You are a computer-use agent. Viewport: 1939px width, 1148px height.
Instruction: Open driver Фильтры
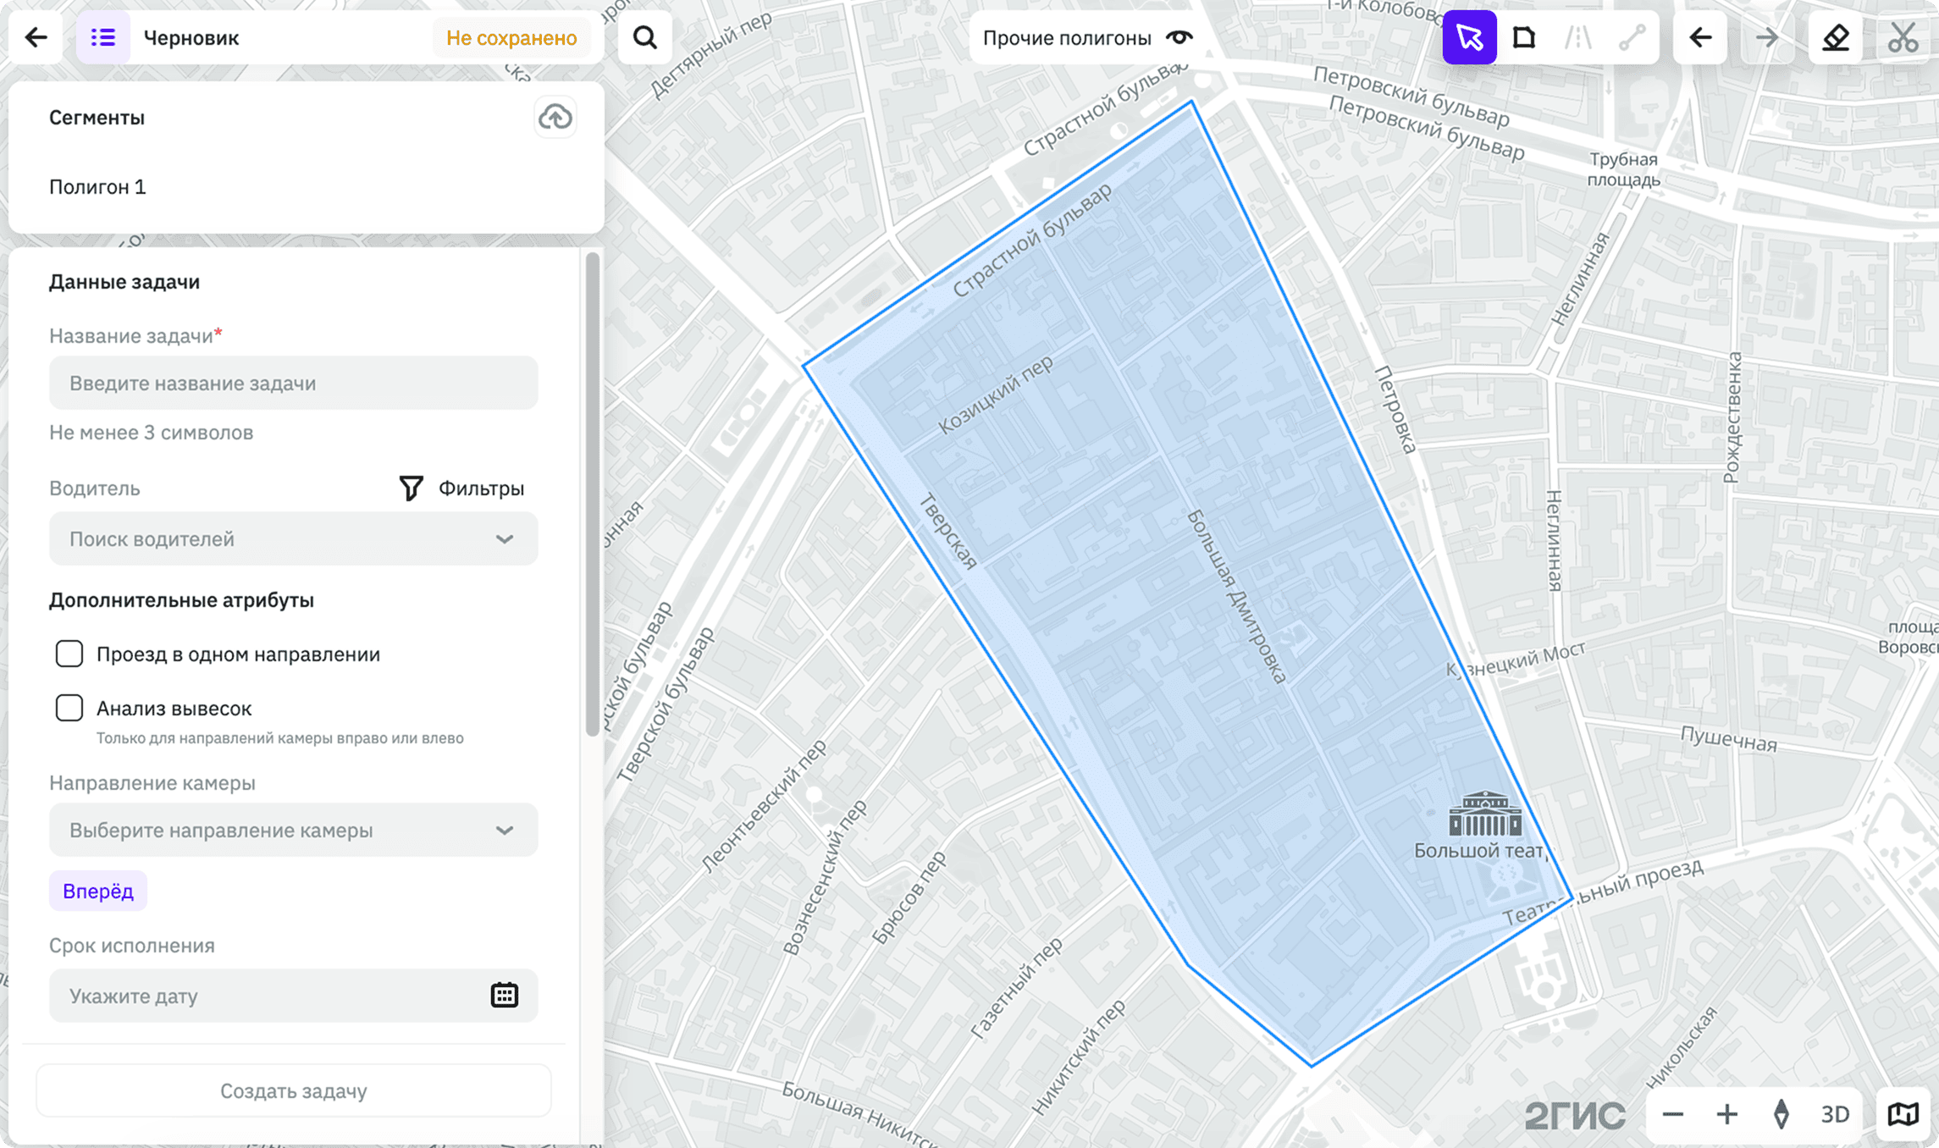(461, 488)
